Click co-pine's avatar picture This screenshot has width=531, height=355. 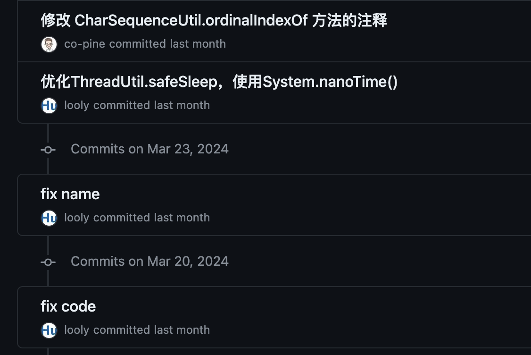pyautogui.click(x=49, y=44)
